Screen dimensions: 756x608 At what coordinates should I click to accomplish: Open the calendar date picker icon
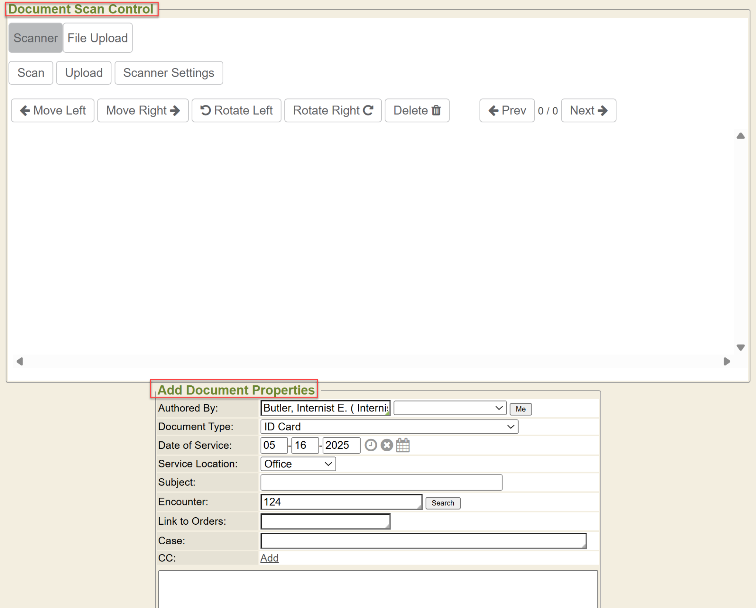click(x=403, y=445)
